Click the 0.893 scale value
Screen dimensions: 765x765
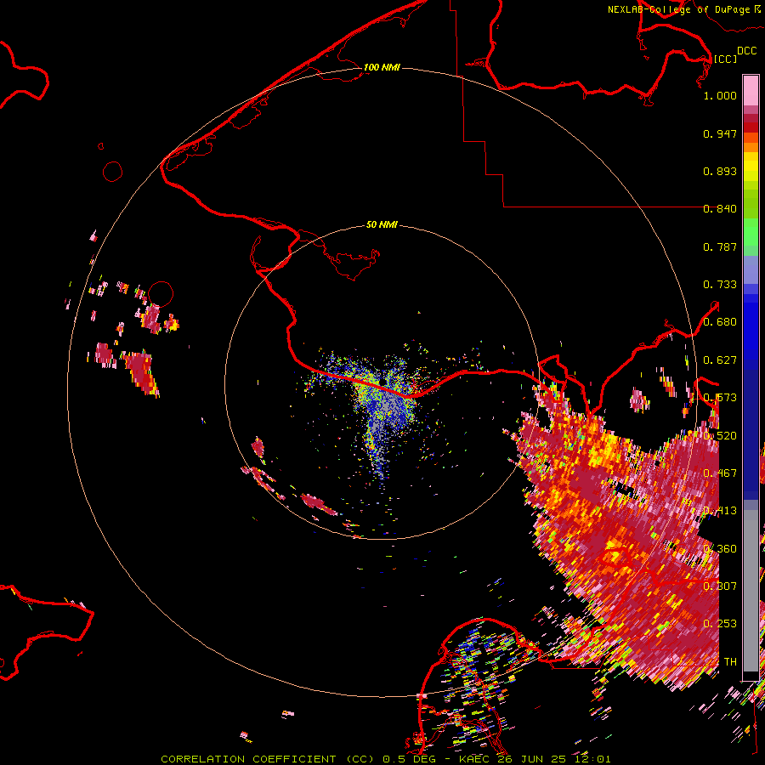(x=720, y=171)
